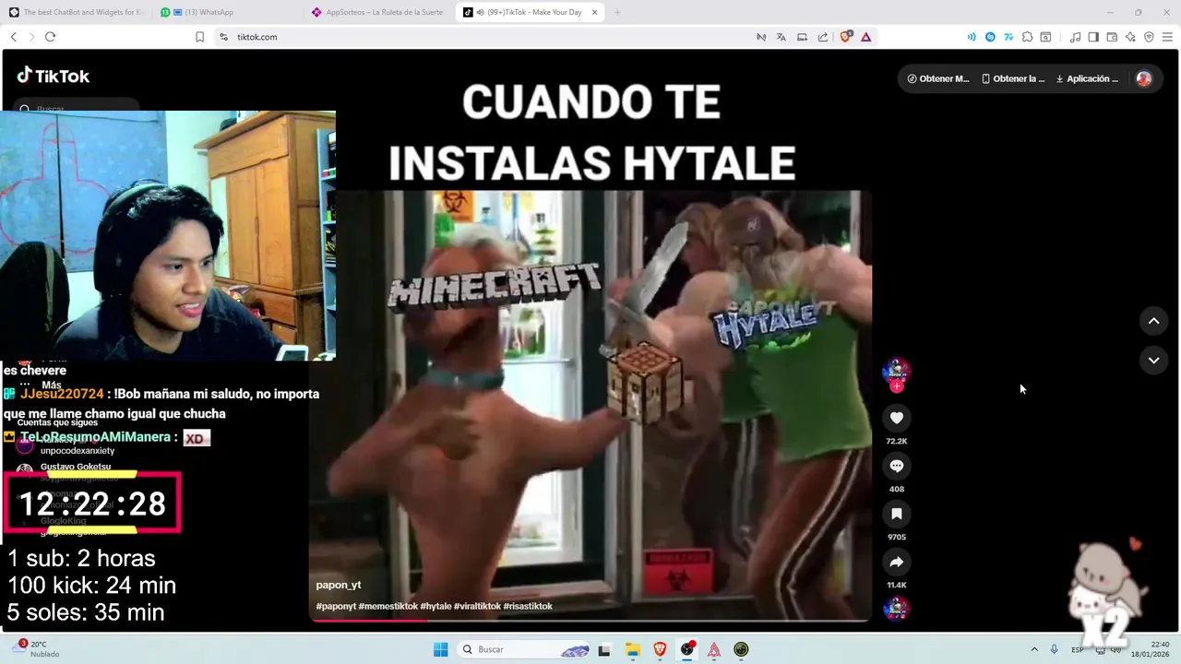This screenshot has height=664, width=1181.
Task: Open the Aplicación download button
Action: coord(1087,78)
